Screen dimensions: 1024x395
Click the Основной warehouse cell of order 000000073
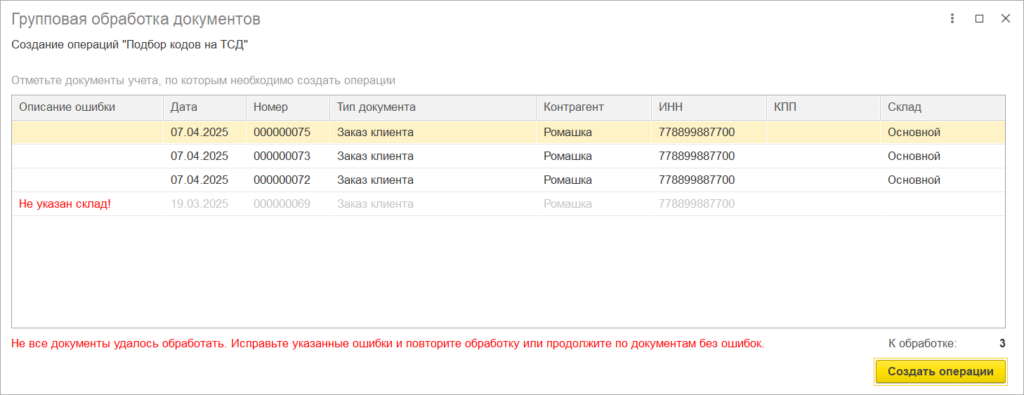[x=943, y=156]
